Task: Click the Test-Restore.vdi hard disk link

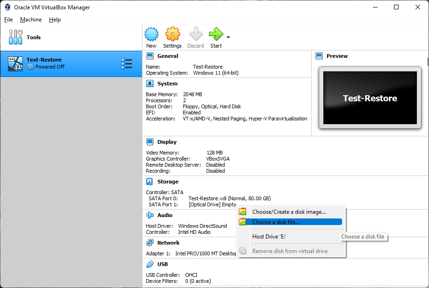Action: tap(229, 198)
